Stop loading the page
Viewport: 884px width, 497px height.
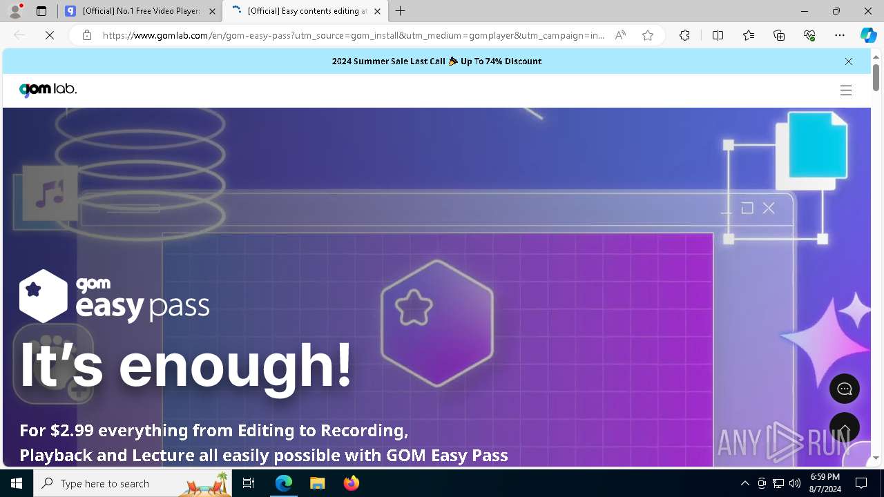[x=50, y=35]
